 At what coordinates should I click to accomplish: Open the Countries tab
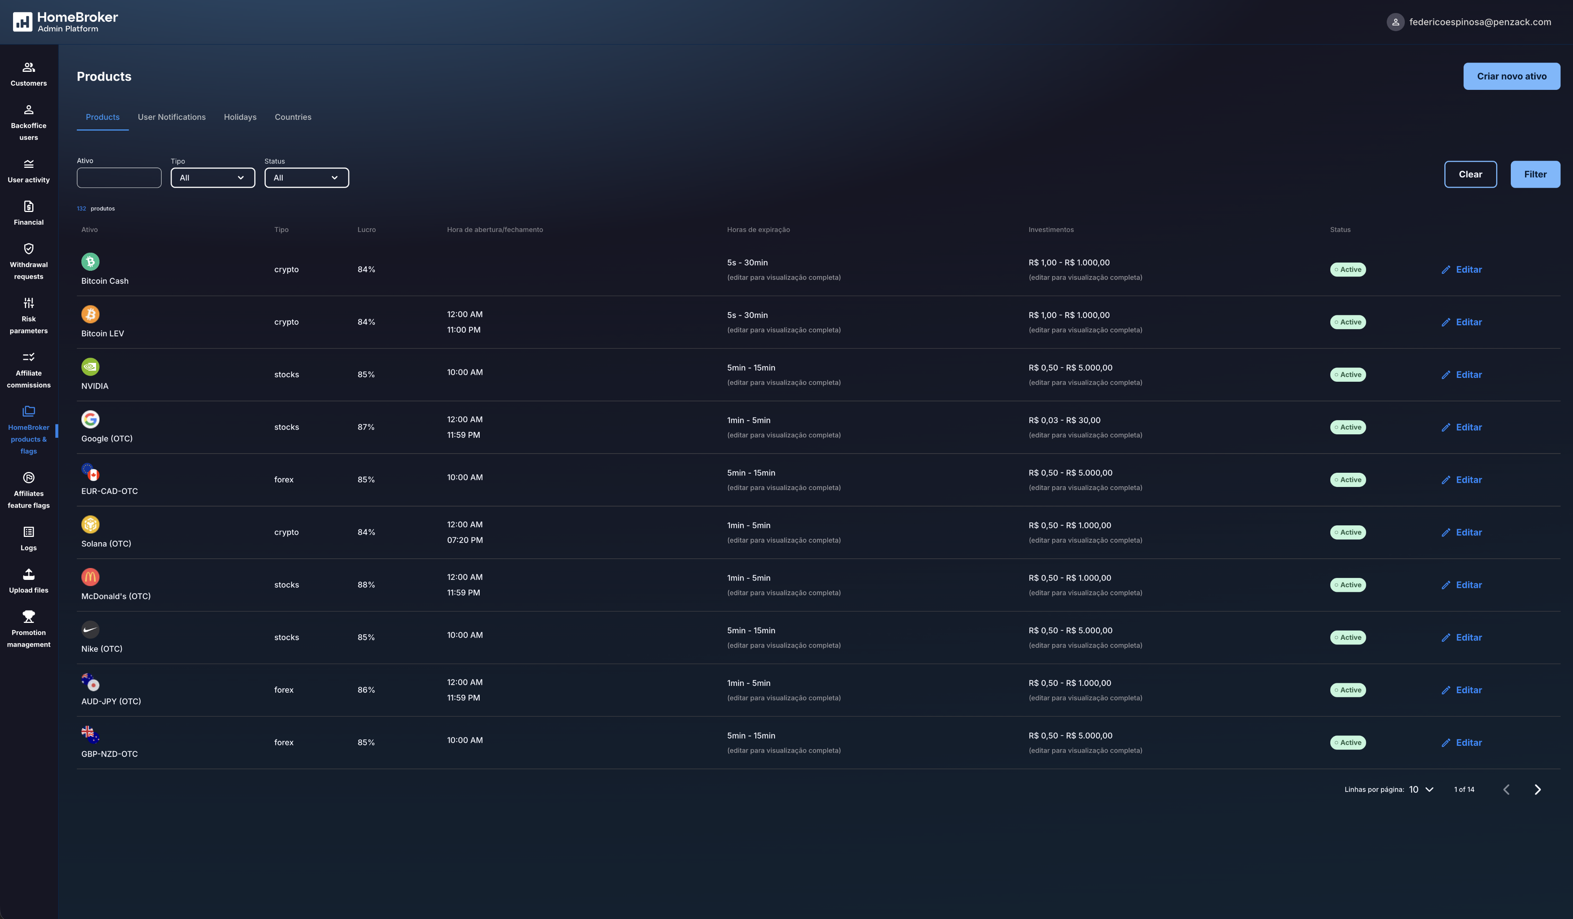coord(293,118)
